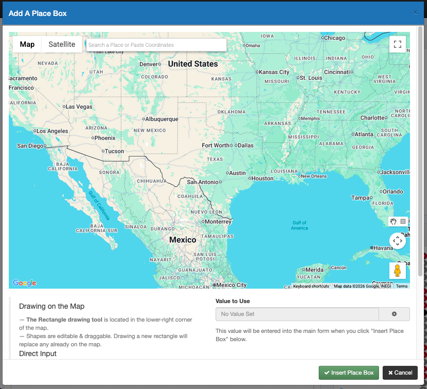The width and height of the screenshot is (427, 389).
Task: Click the Cincinnati city label
Action: pyautogui.click(x=337, y=72)
